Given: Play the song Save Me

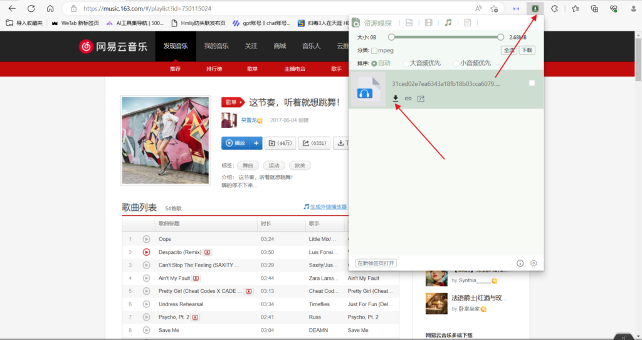Looking at the screenshot, I should click(x=146, y=330).
